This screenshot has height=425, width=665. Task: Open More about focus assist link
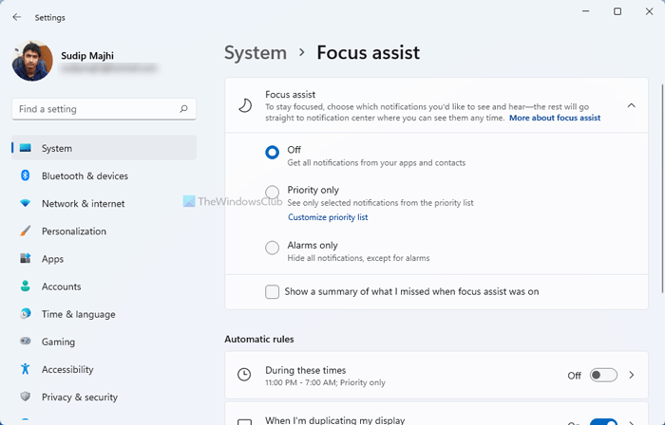click(555, 118)
